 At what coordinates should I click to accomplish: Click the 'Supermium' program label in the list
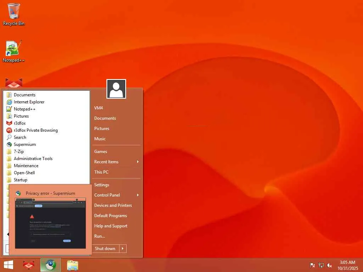pyautogui.click(x=25, y=144)
